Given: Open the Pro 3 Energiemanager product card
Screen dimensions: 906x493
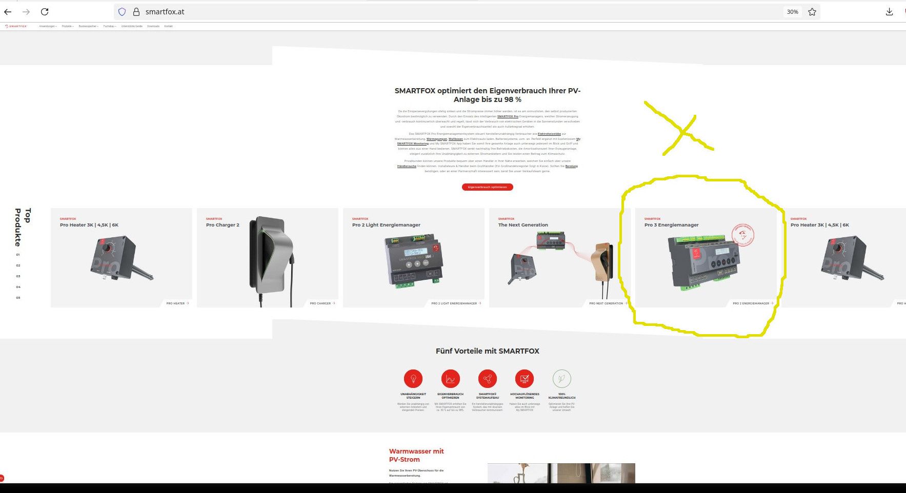Looking at the screenshot, I should coord(706,258).
